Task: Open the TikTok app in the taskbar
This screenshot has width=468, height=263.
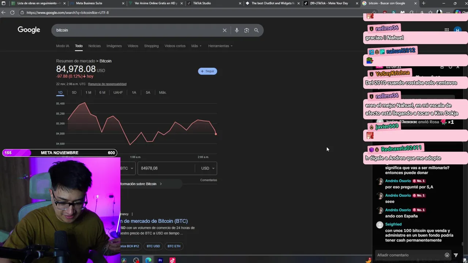Action: click(x=172, y=260)
